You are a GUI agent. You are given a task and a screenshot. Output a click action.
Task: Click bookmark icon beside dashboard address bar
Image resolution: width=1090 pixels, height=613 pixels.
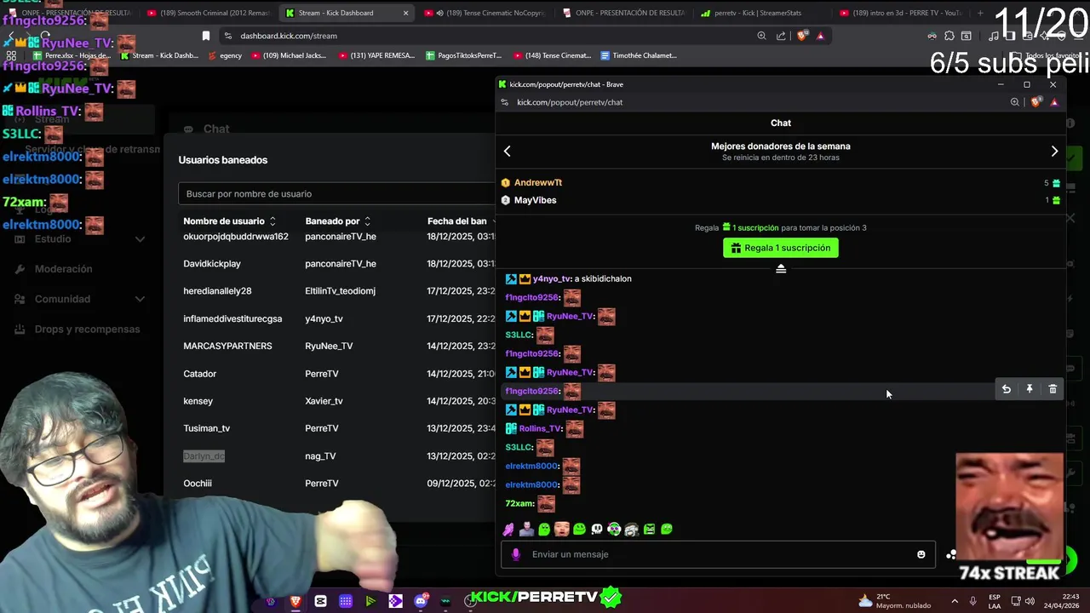pyautogui.click(x=205, y=36)
